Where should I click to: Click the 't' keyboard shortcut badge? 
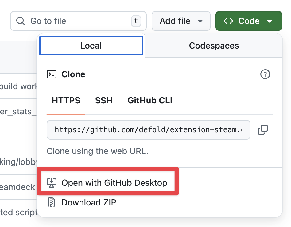[x=136, y=21]
